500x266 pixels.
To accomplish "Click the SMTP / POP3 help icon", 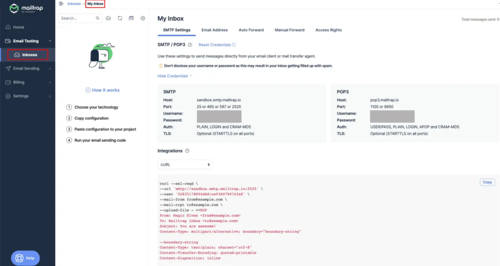I will click(190, 45).
